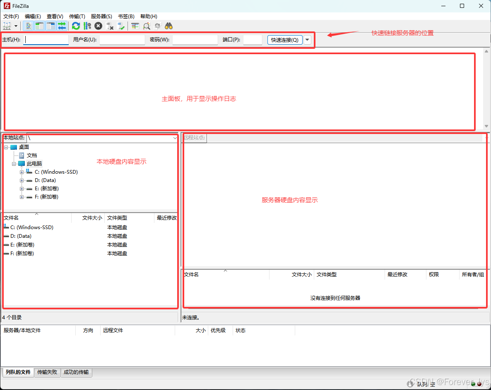This screenshot has height=390, width=491.
Task: Open the 书签(B) menu
Action: pyautogui.click(x=126, y=16)
